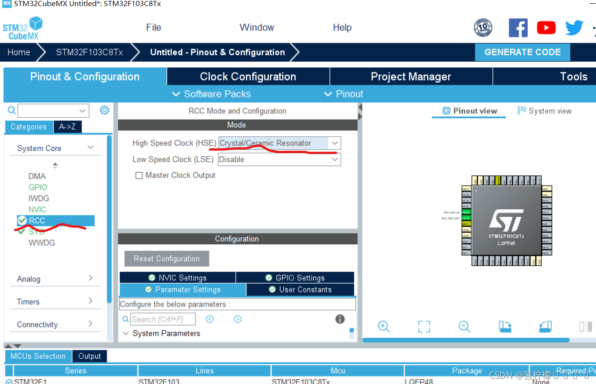The image size is (596, 384).
Task: Select the Categories tab
Action: [x=29, y=127]
